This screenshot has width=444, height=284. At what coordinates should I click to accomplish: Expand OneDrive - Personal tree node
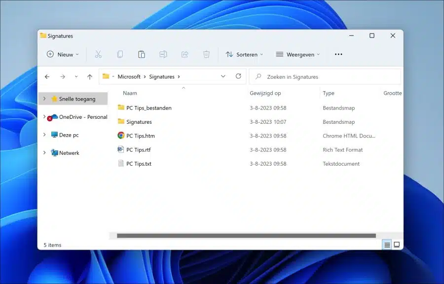point(44,116)
